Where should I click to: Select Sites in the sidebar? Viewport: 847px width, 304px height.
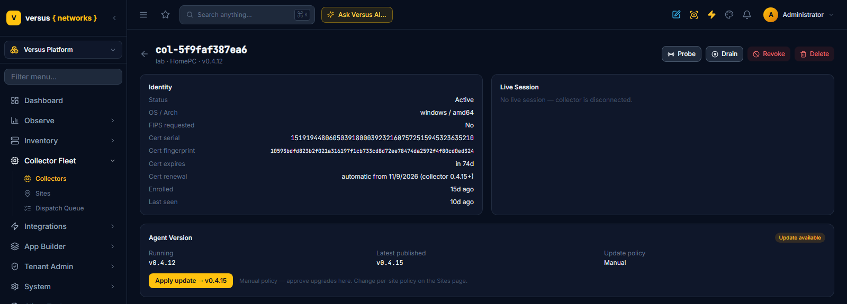tap(43, 194)
